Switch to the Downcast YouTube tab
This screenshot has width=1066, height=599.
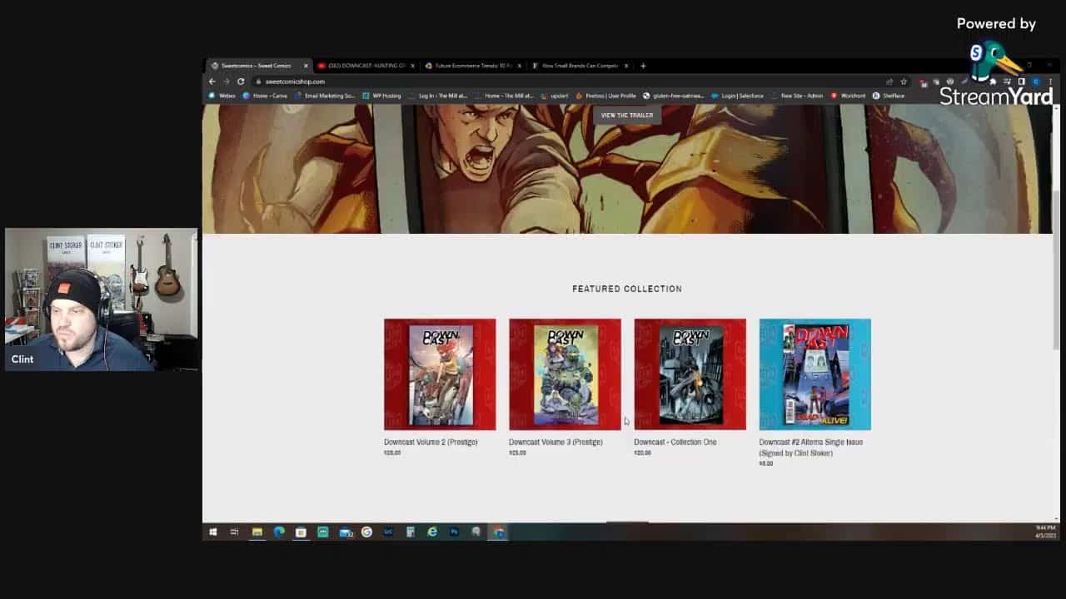[x=361, y=66]
